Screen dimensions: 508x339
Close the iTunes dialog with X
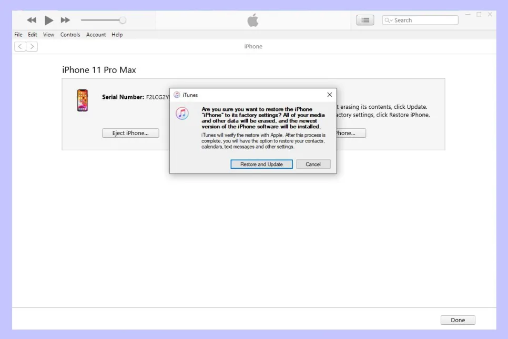pyautogui.click(x=330, y=95)
